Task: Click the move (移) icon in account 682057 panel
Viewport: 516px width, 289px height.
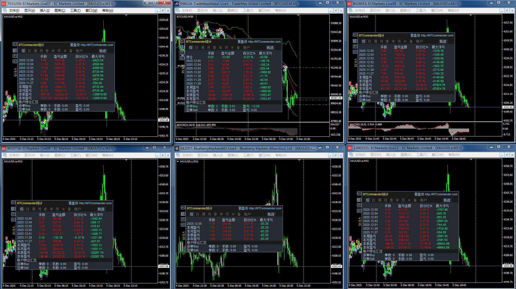Action: tap(183, 214)
